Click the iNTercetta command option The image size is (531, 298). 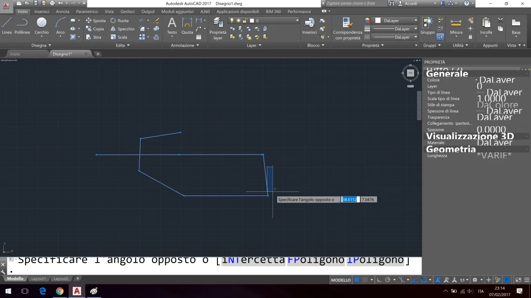[253, 260]
